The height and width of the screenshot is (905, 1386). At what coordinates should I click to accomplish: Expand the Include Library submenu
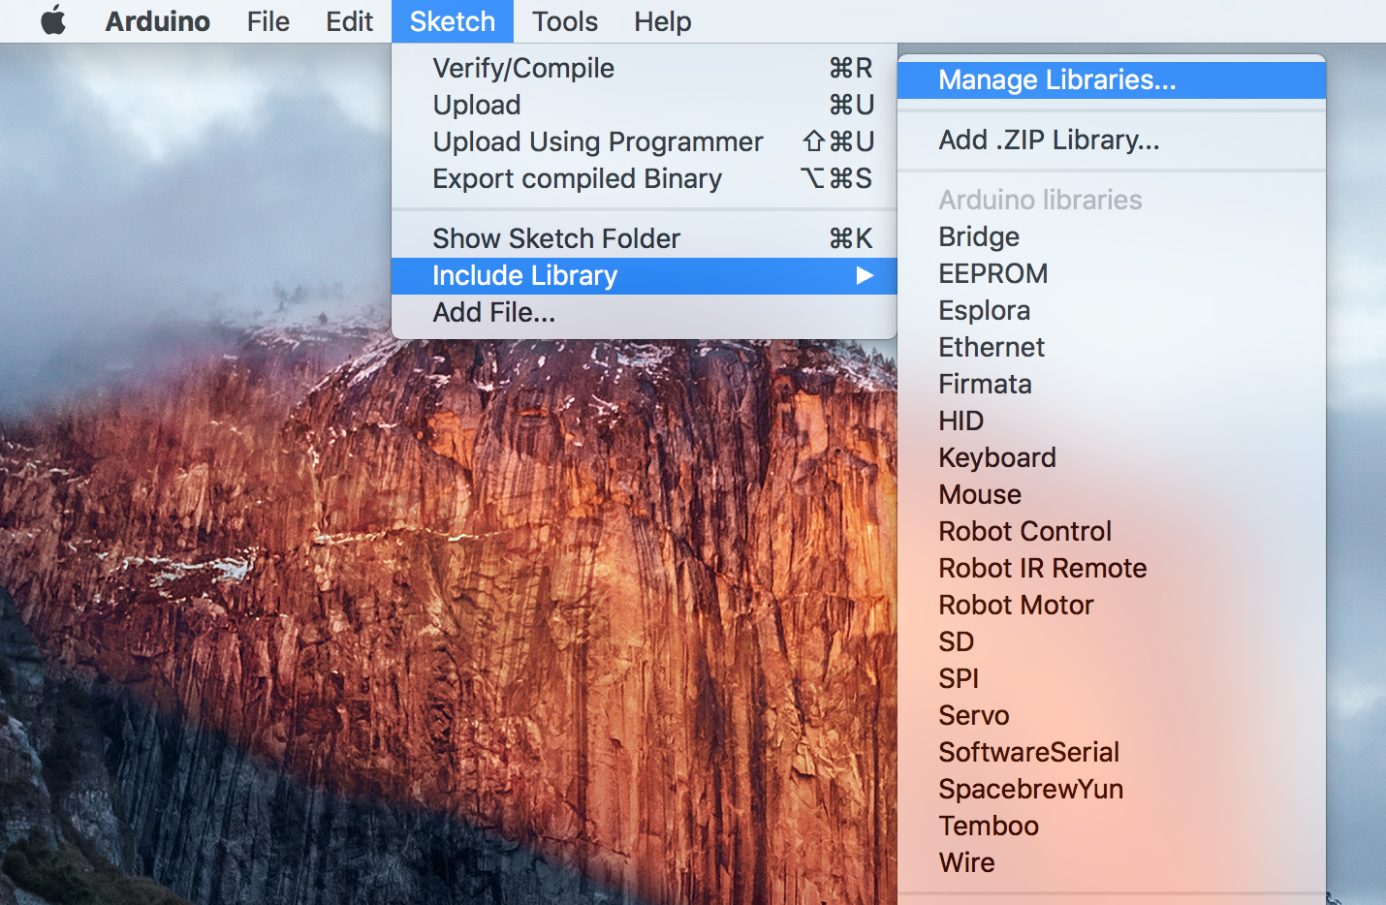point(644,275)
